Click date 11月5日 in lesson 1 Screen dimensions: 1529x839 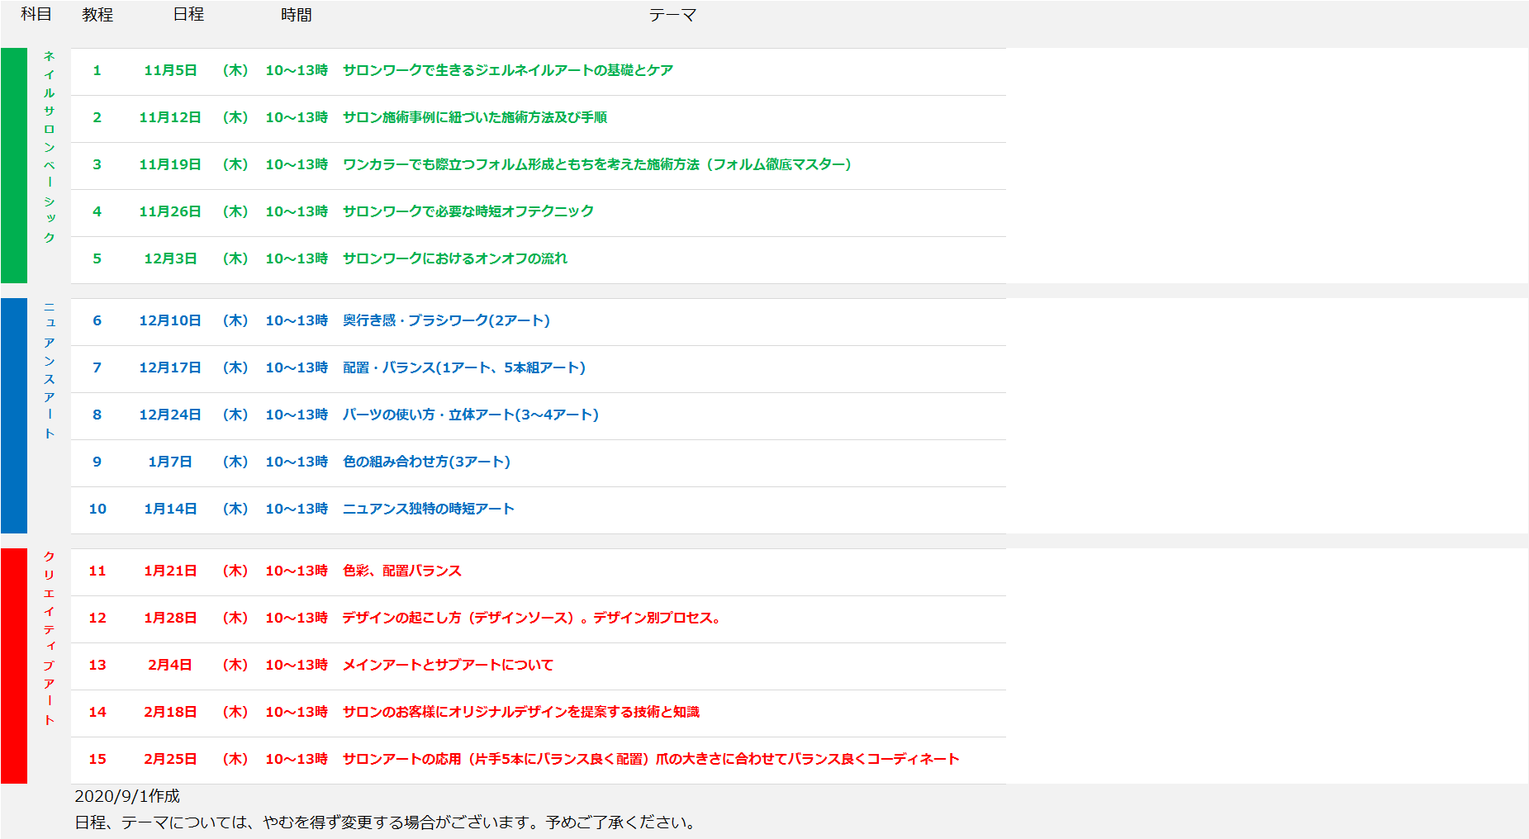[170, 70]
